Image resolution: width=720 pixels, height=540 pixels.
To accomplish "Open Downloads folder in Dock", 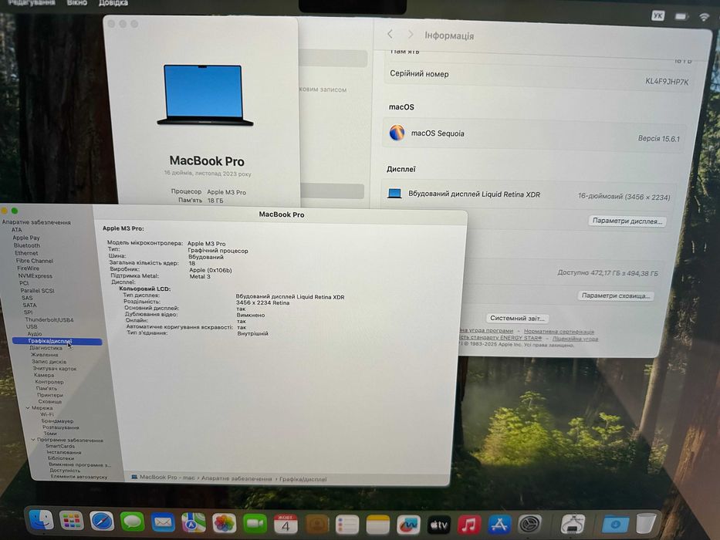I will pos(615,524).
